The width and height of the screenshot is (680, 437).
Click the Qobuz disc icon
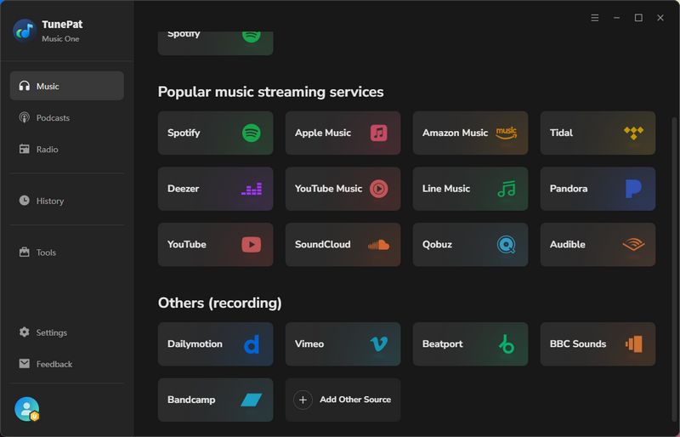point(506,245)
